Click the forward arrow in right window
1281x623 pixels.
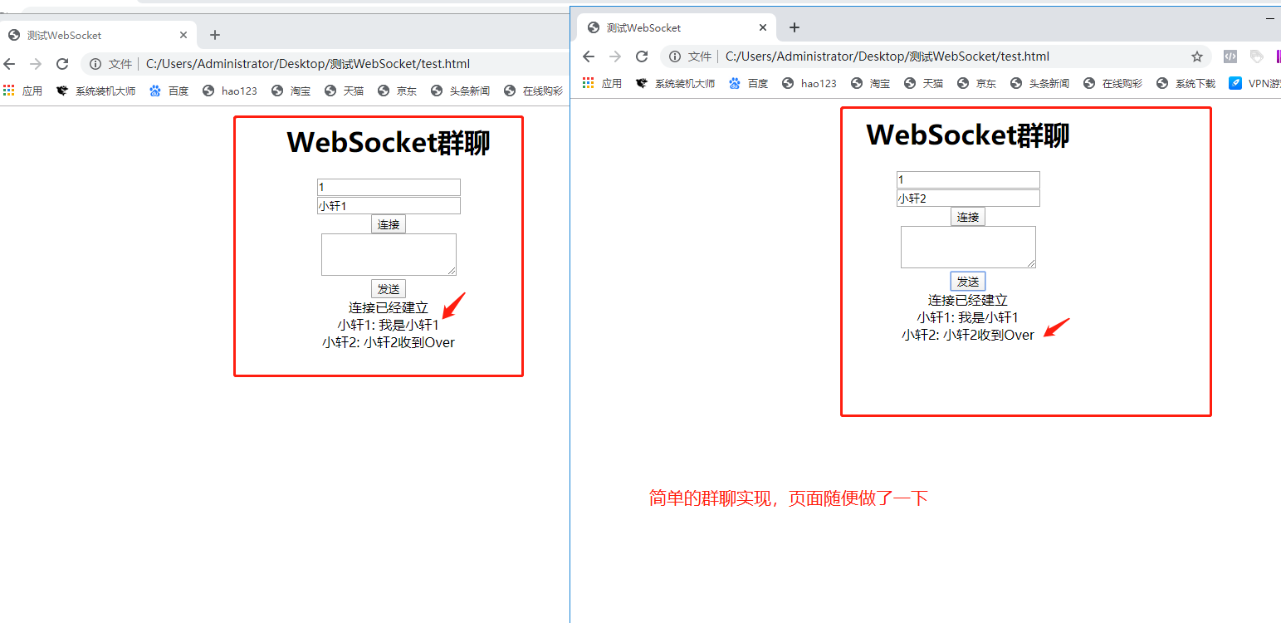tap(615, 56)
